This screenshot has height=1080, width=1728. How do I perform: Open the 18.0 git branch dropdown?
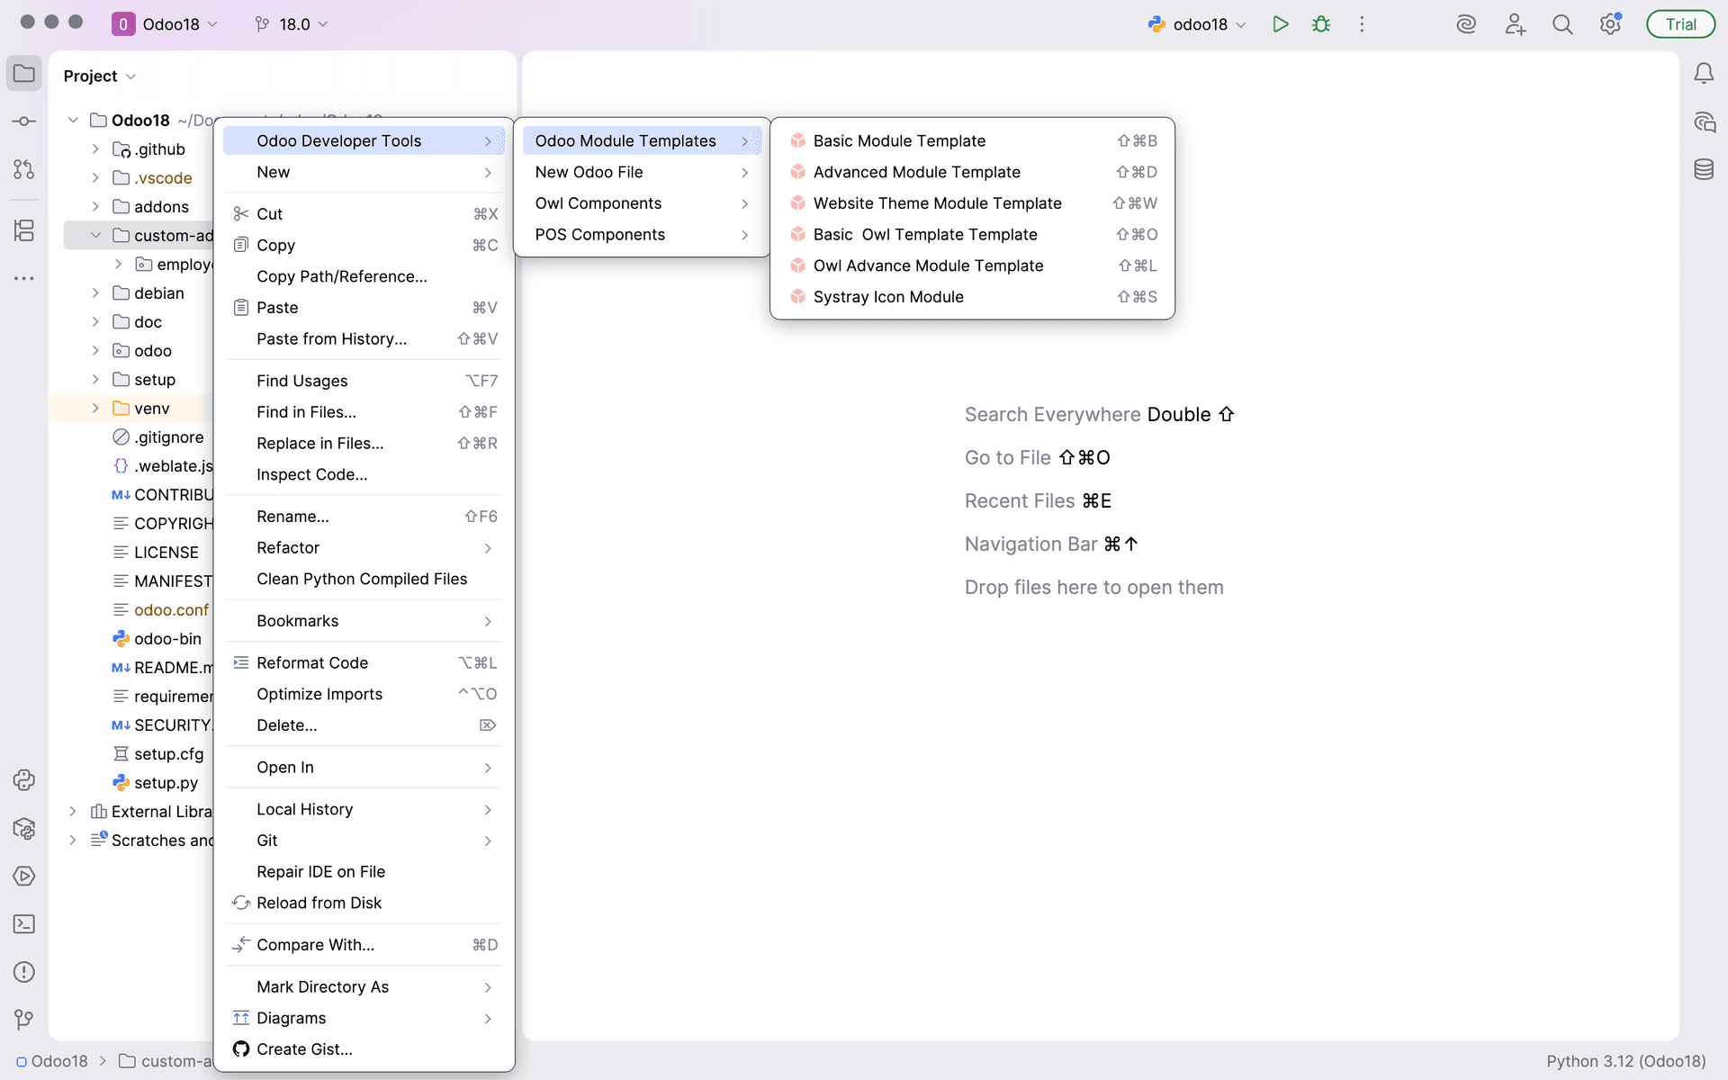point(292,24)
